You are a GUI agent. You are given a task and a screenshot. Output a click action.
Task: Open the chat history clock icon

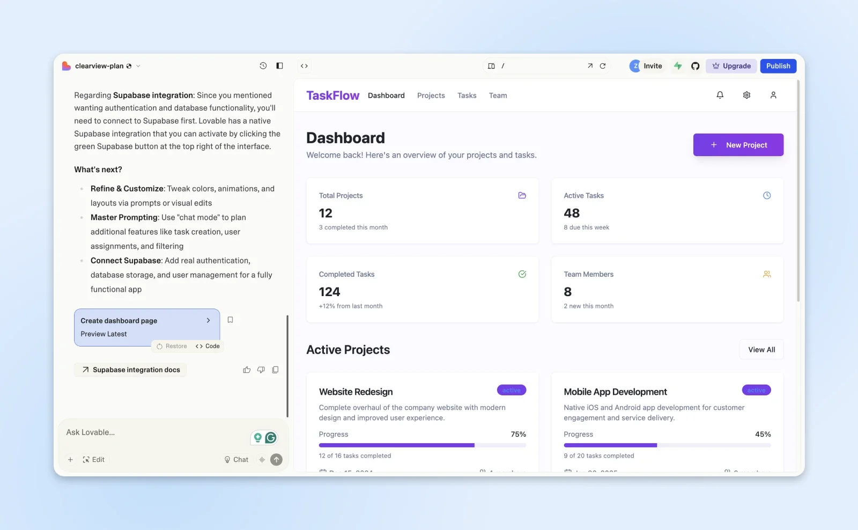(x=263, y=65)
